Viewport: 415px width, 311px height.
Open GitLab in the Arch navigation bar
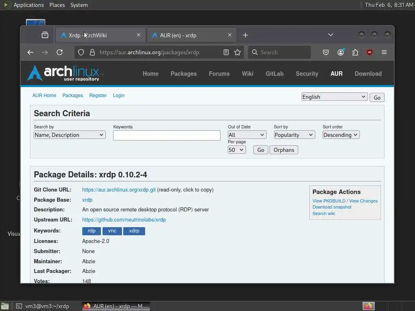[274, 74]
